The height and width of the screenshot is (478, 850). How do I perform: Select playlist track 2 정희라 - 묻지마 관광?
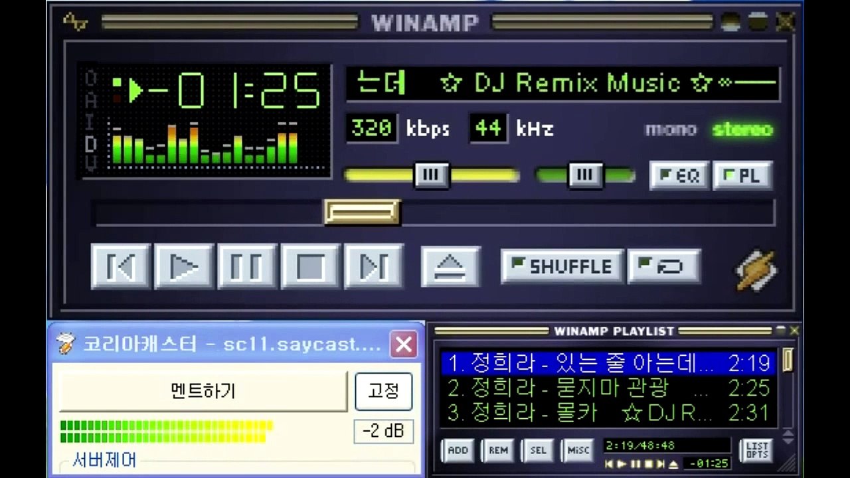(x=608, y=388)
